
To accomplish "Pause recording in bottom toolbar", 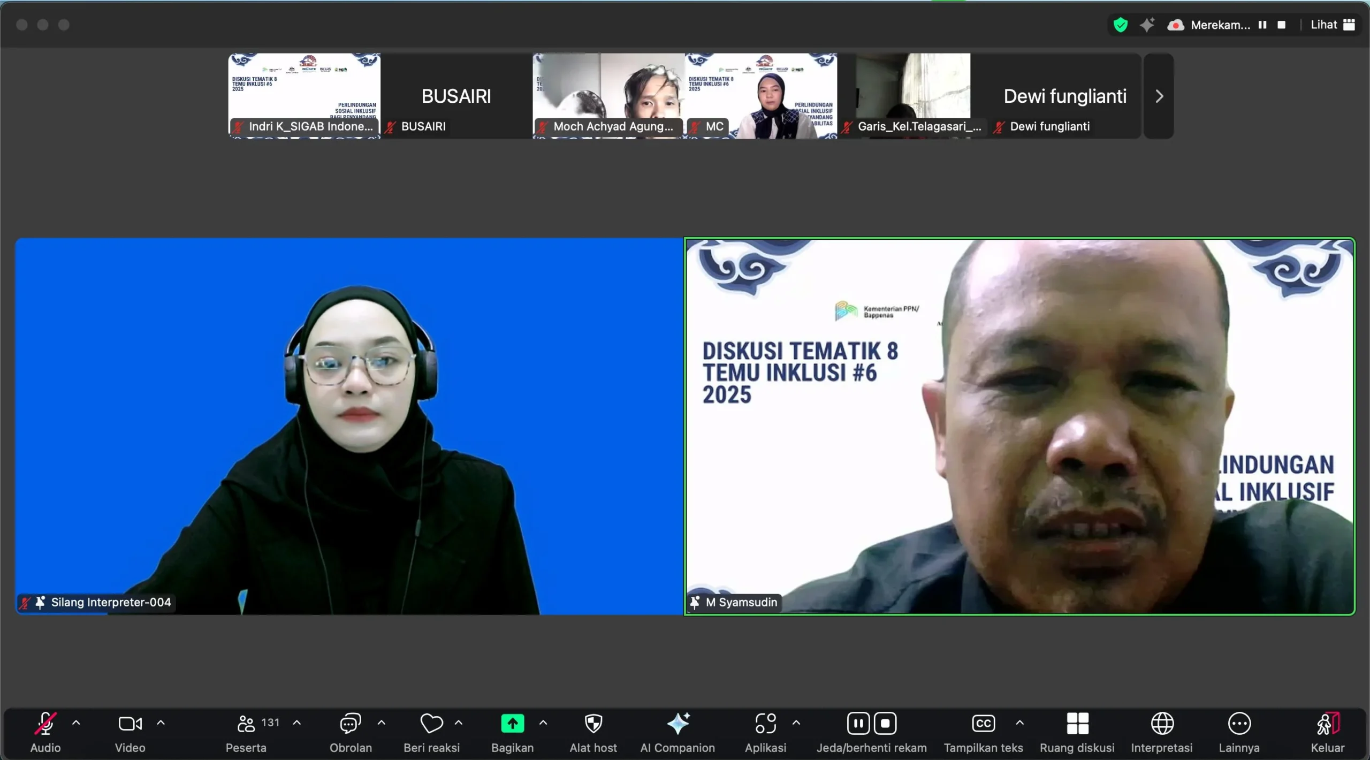I will pyautogui.click(x=858, y=724).
